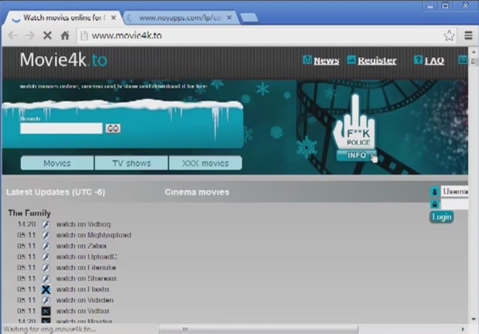Click the browser forward arrow
This screenshot has height=334, width=479.
pyautogui.click(x=30, y=36)
